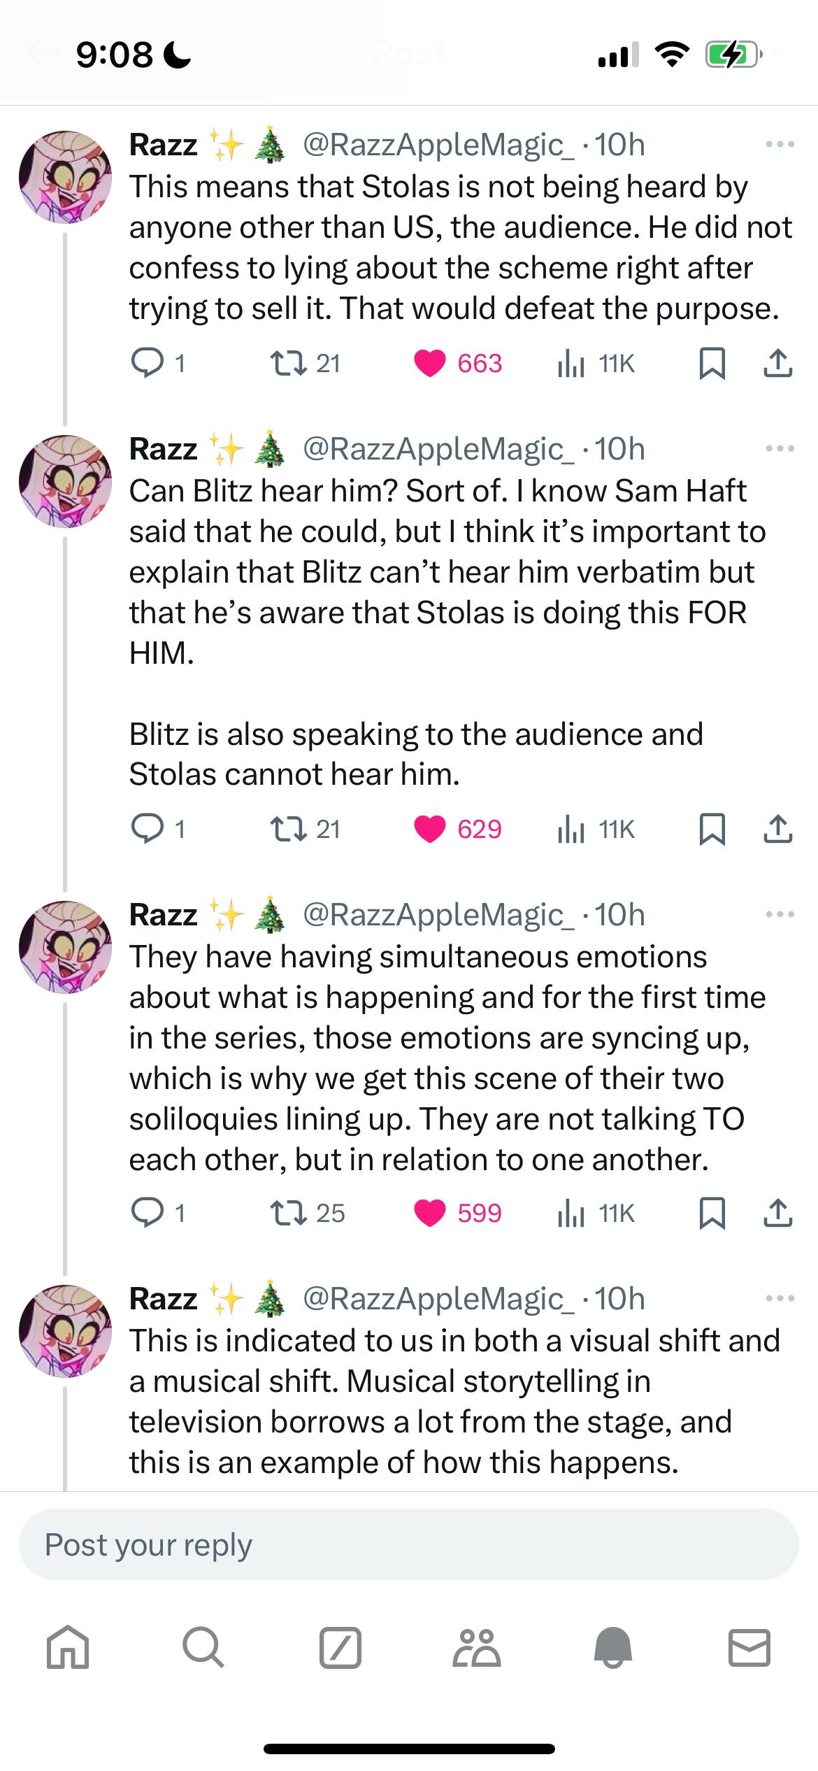The width and height of the screenshot is (818, 1771).
Task: Bookmark the 'Can Blitz hear him' tweet
Action: click(712, 829)
